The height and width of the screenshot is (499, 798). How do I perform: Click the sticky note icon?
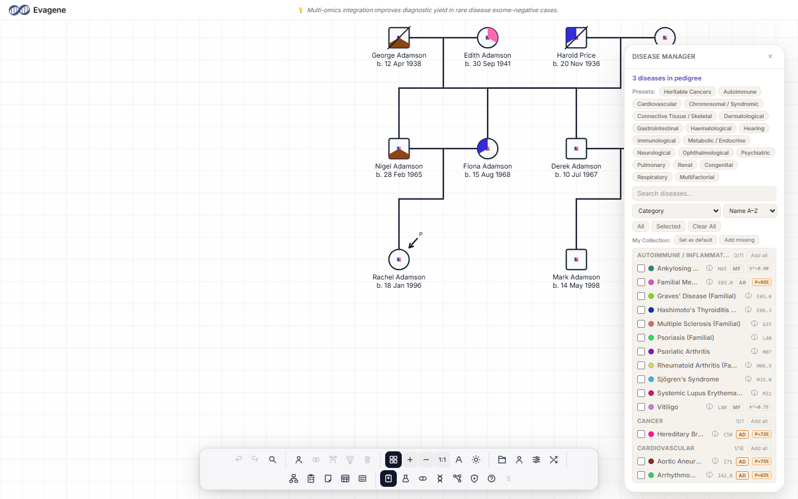(328, 478)
